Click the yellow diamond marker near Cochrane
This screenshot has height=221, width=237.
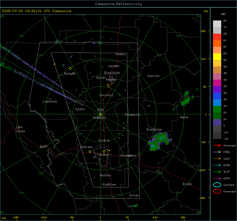pyautogui.click(x=90, y=152)
